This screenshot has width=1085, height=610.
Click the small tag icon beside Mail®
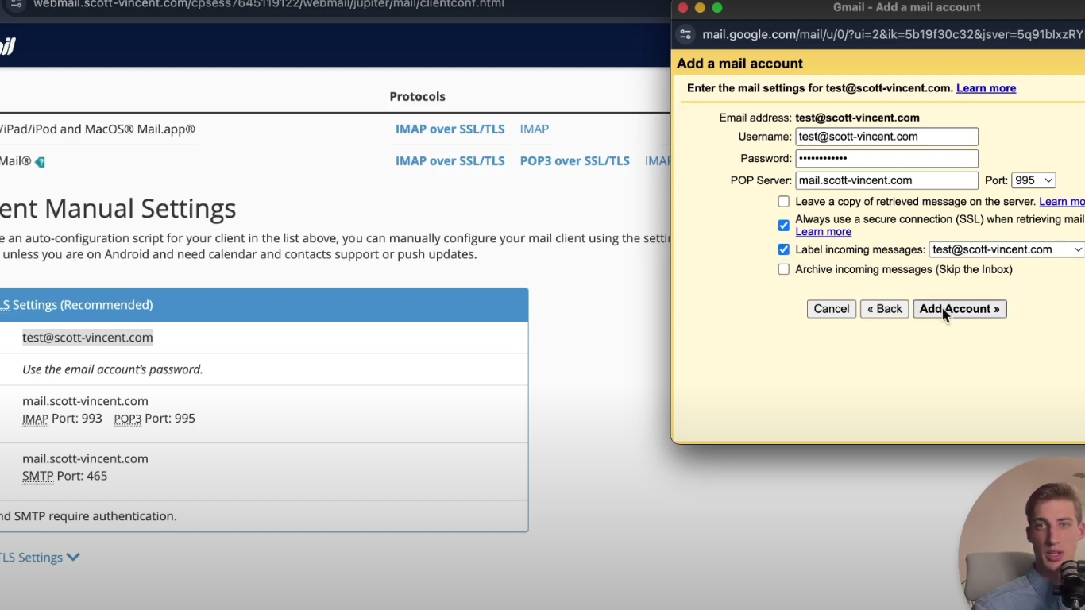[40, 162]
